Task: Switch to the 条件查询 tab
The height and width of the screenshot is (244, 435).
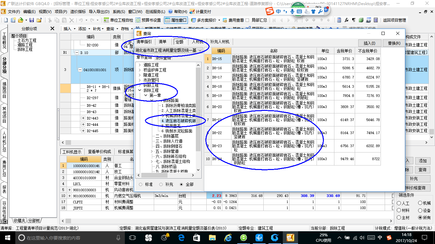Action: coord(163,58)
